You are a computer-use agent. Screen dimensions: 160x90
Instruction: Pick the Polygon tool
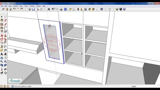2,31
